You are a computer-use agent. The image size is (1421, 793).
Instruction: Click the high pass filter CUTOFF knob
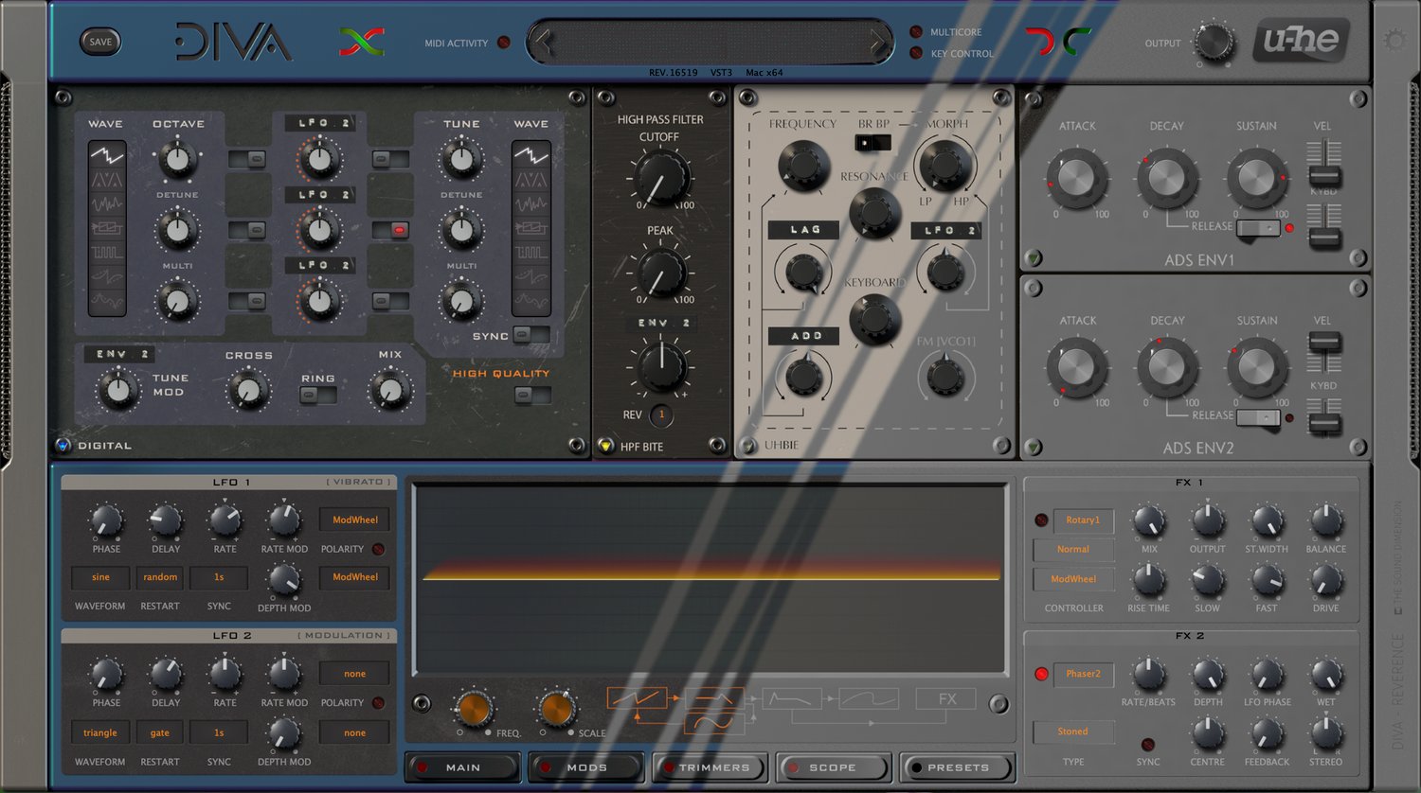tap(660, 177)
